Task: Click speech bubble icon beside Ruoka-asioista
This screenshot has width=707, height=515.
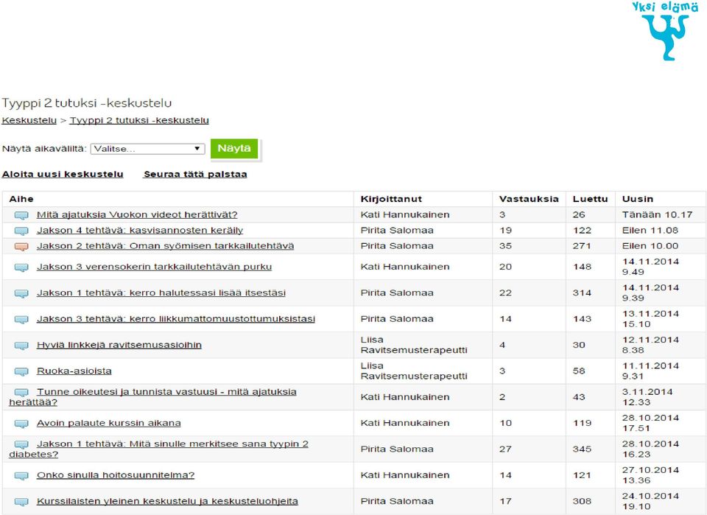Action: point(21,372)
